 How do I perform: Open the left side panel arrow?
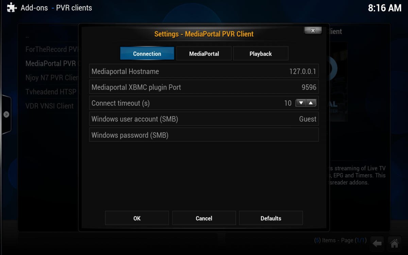pyautogui.click(x=5, y=114)
